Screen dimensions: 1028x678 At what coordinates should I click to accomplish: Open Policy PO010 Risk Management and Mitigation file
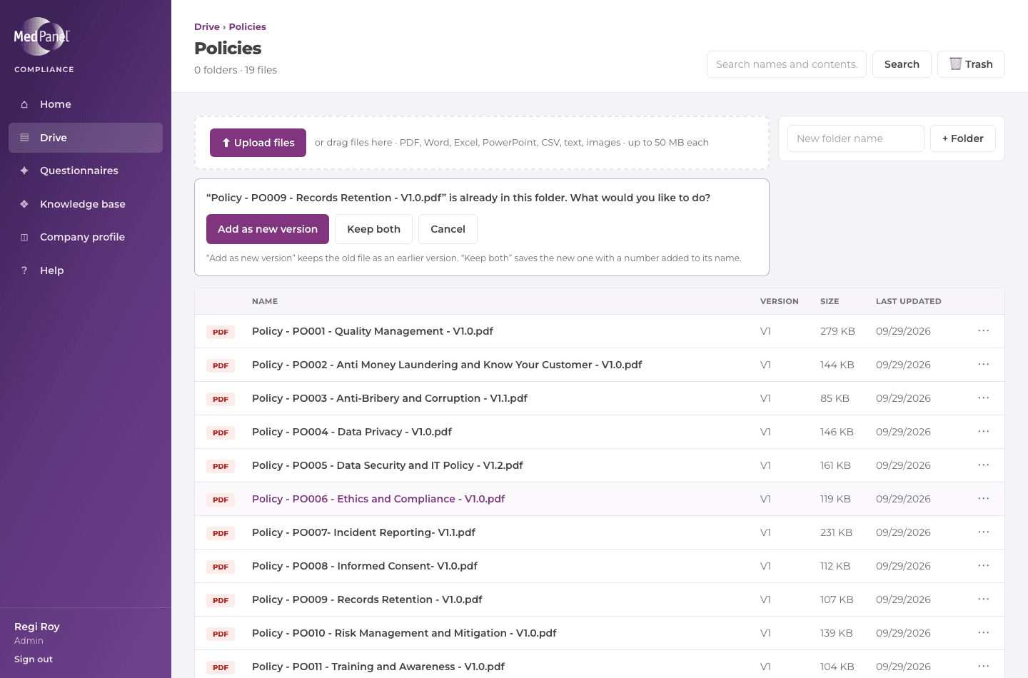[404, 633]
